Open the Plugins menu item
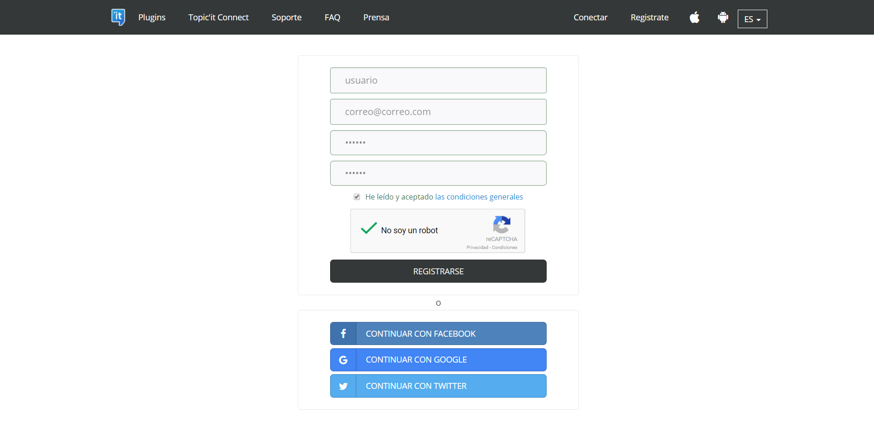The width and height of the screenshot is (874, 424). pos(152,17)
